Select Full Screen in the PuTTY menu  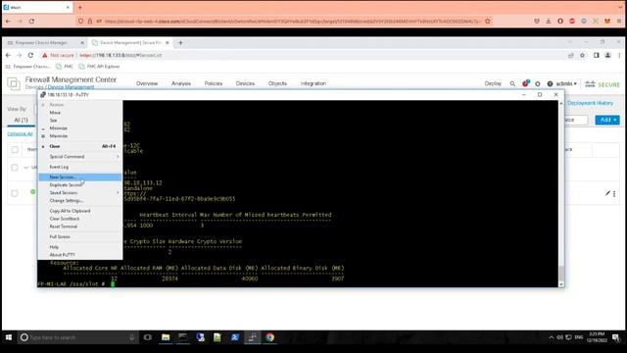(x=80, y=237)
